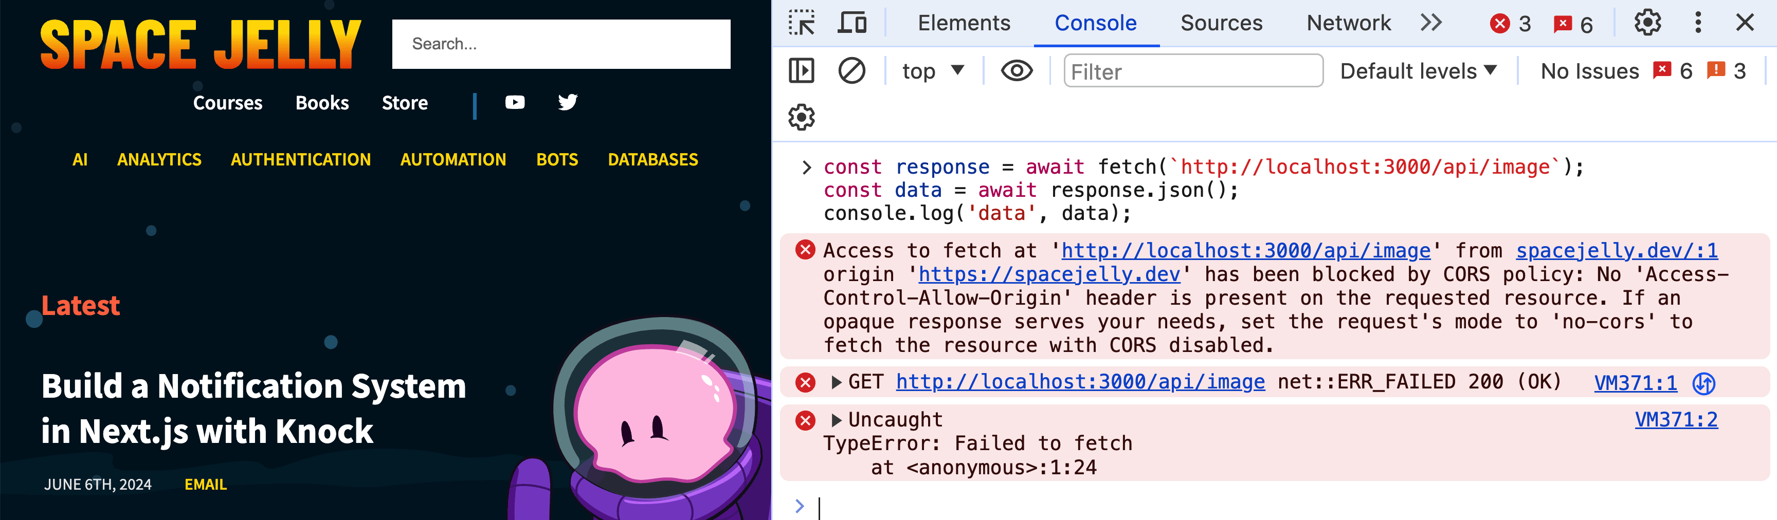Toggle the console sidebar panel
Image resolution: width=1777 pixels, height=520 pixels.
point(801,70)
